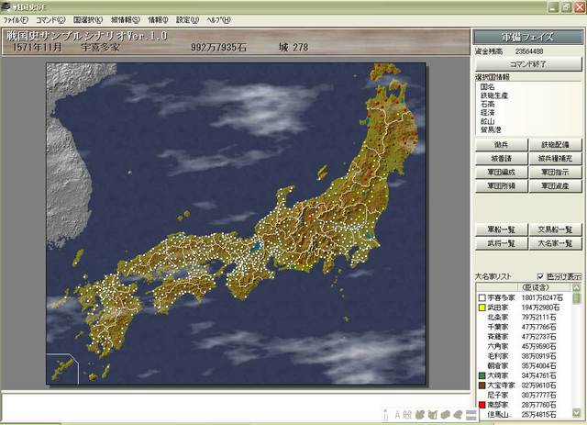Click the 城 278 castle count

click(x=293, y=48)
